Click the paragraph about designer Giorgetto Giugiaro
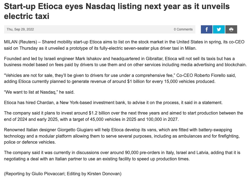The width and height of the screenshot is (252, 181). click(x=122, y=136)
